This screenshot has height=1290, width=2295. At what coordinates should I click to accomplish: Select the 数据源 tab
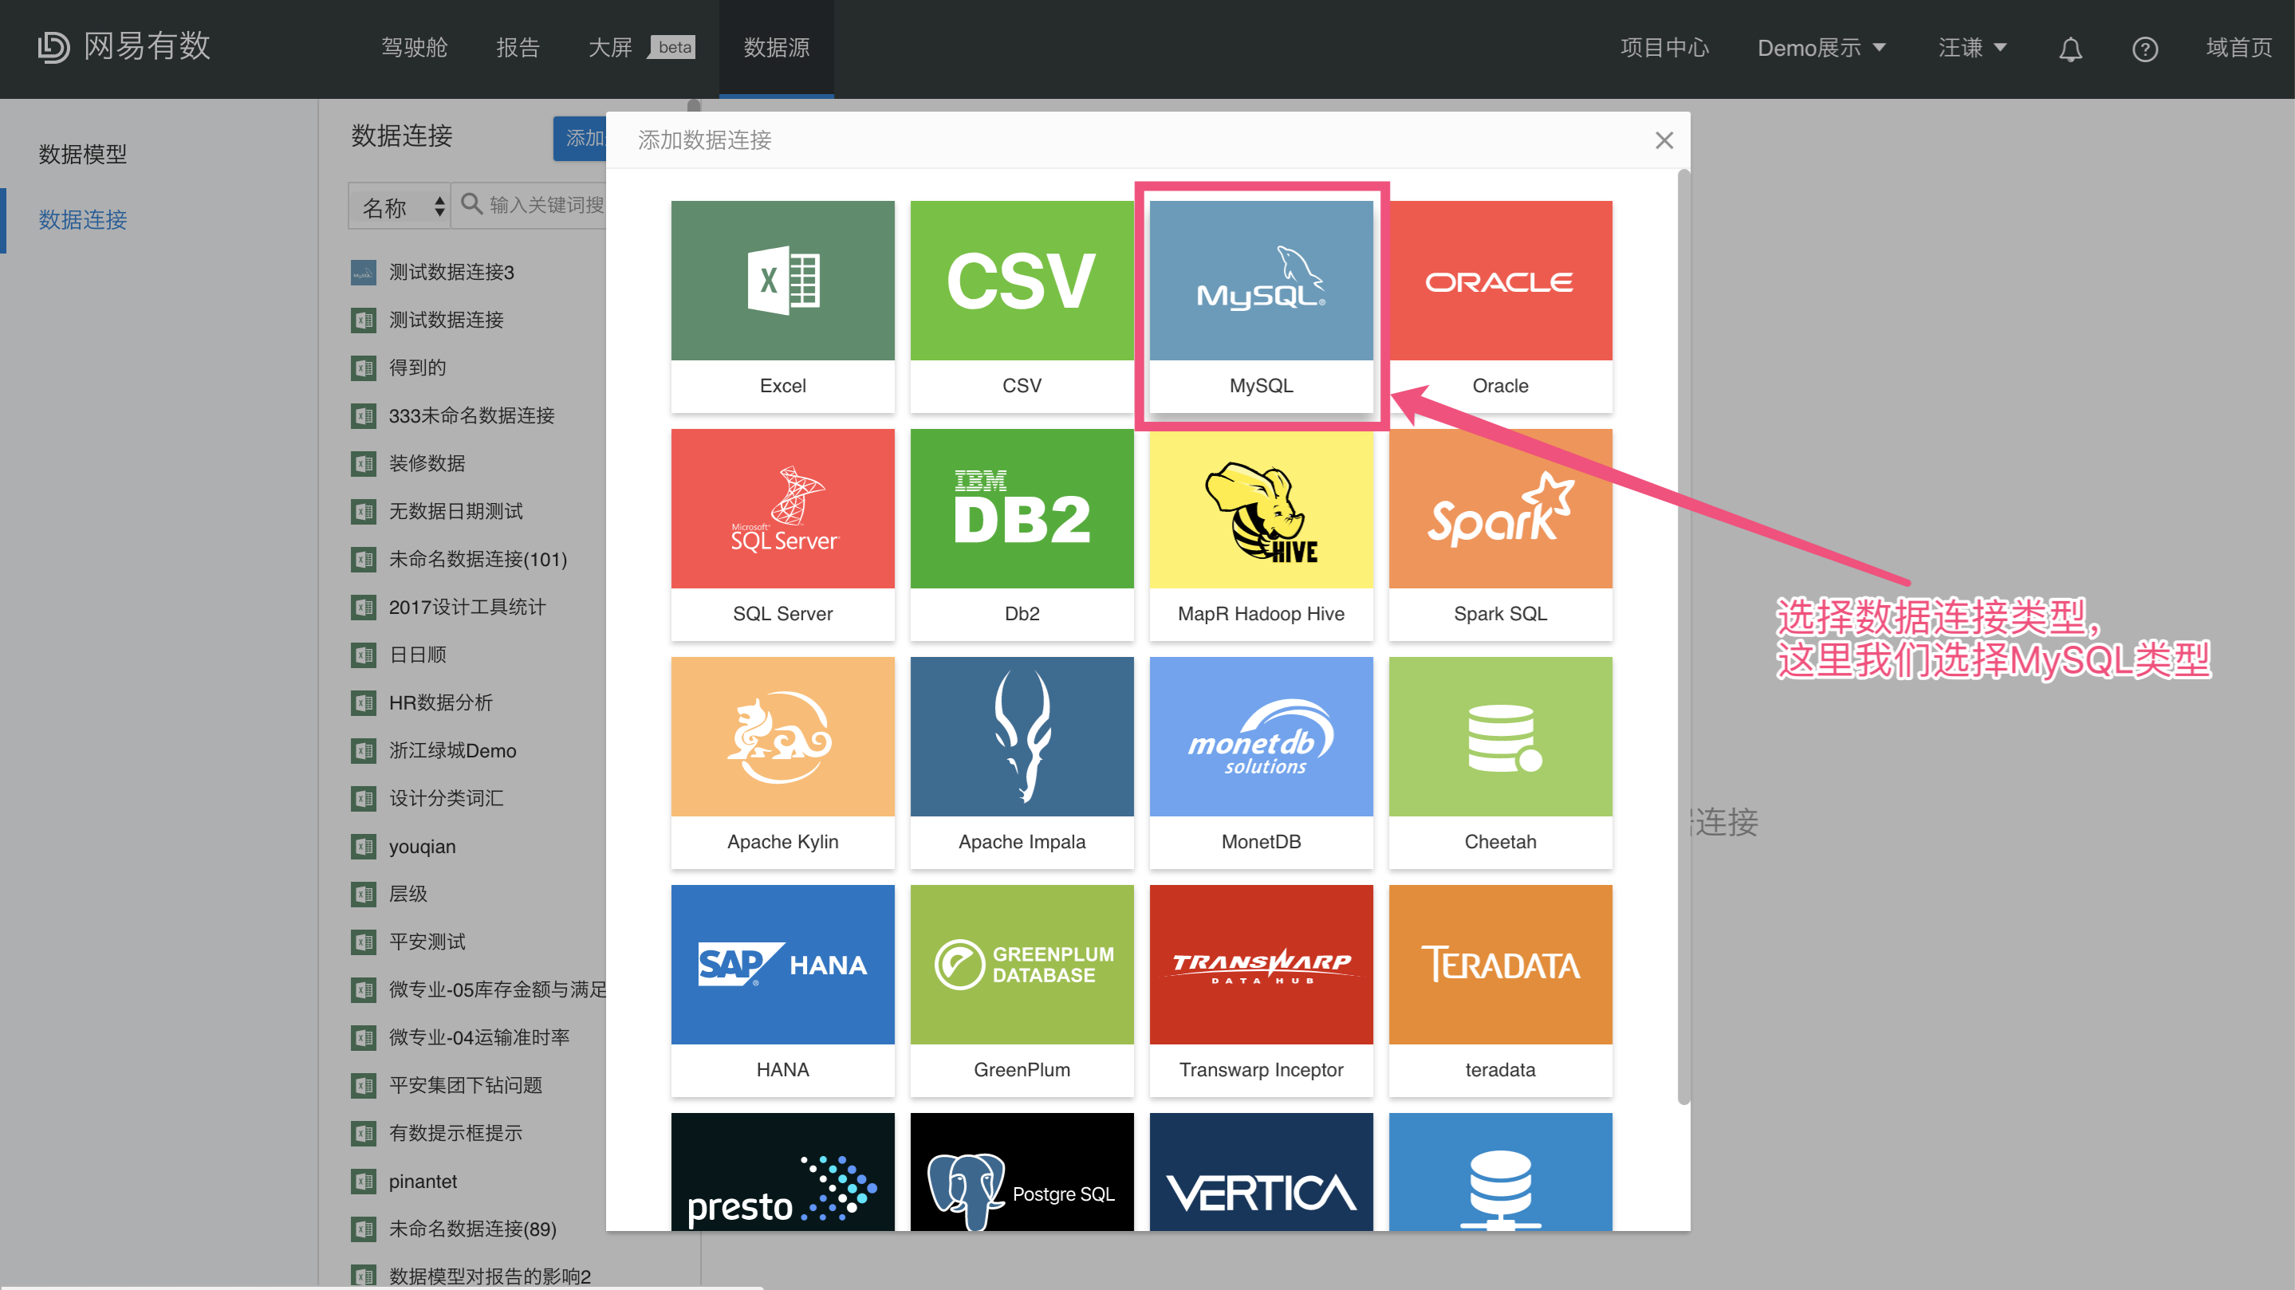point(776,48)
